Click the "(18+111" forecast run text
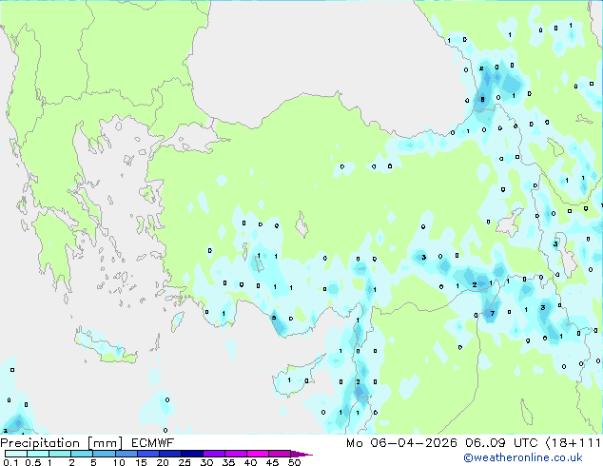 tap(573, 443)
